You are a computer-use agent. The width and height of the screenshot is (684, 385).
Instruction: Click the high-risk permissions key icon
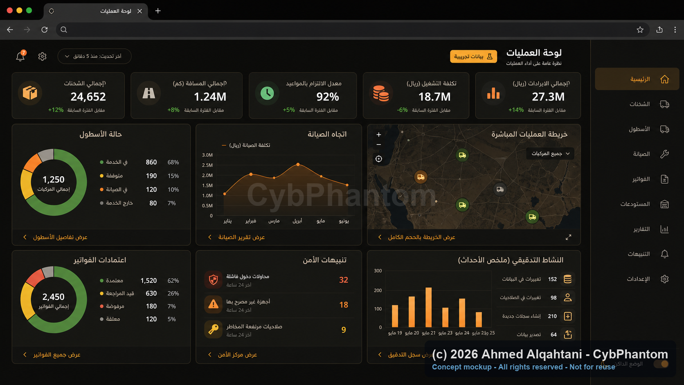pos(213,330)
